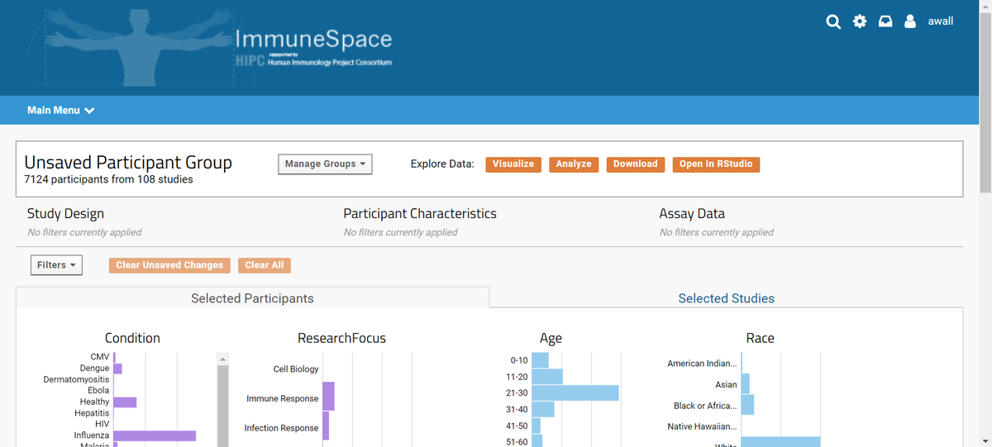Click the Download button
The image size is (992, 447).
coord(635,164)
